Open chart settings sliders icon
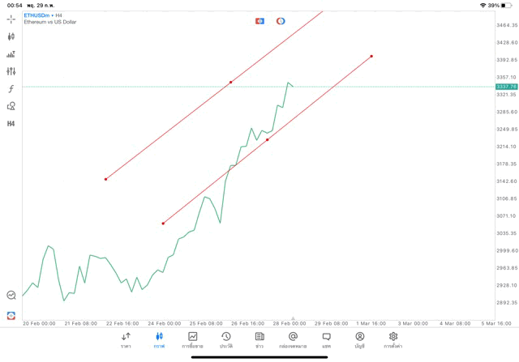 tap(11, 71)
